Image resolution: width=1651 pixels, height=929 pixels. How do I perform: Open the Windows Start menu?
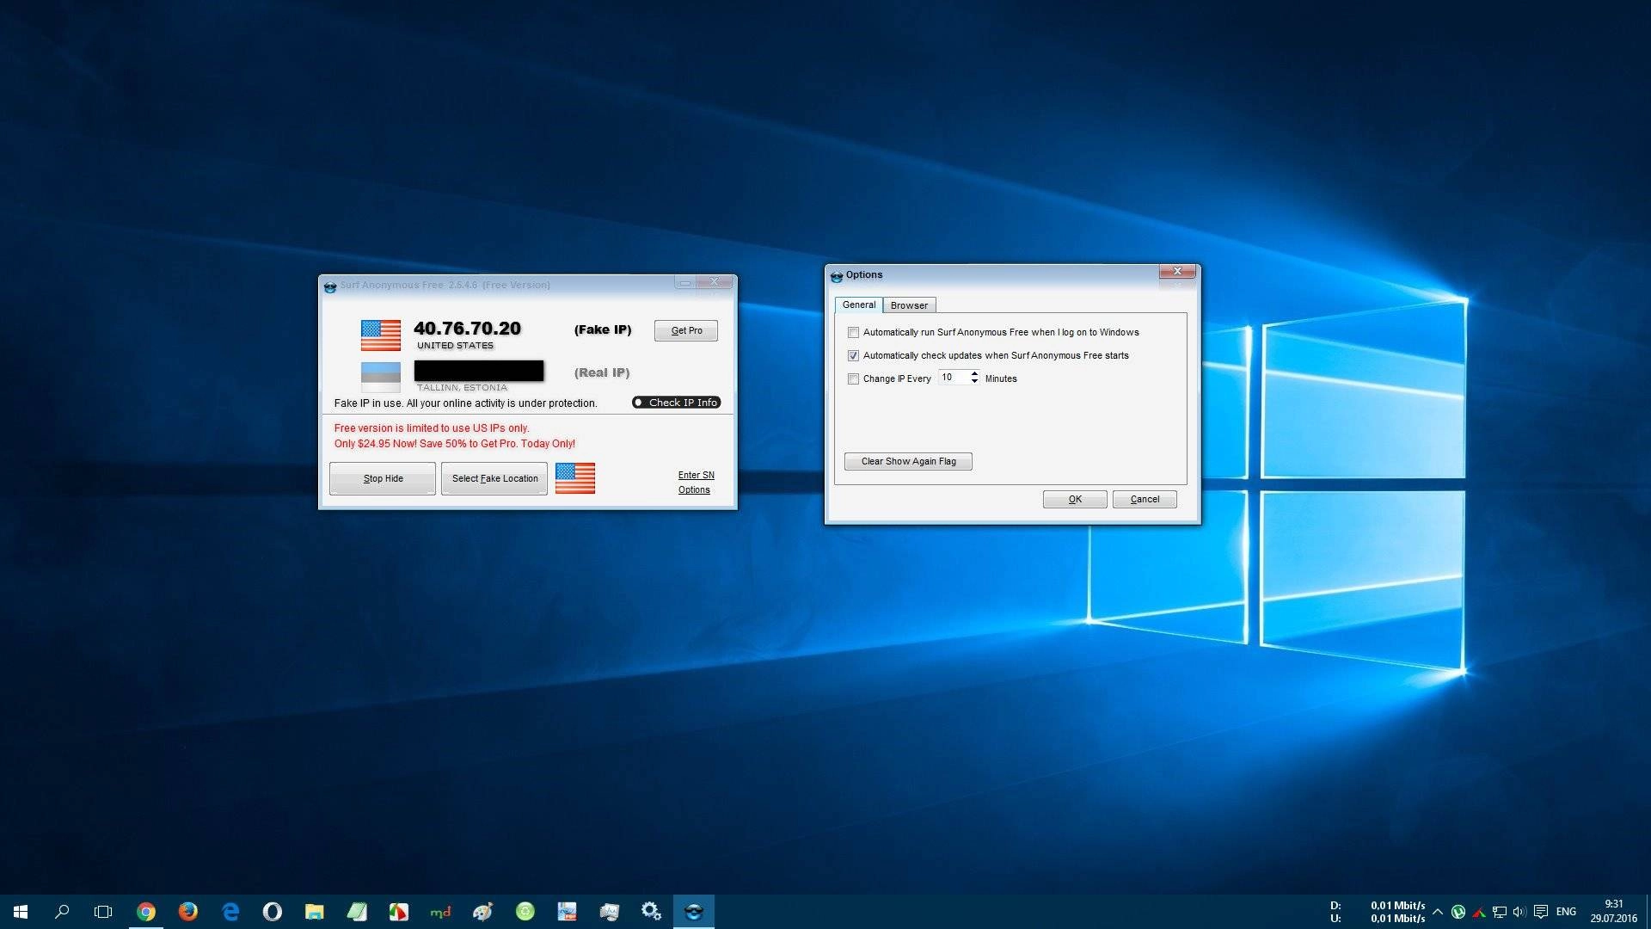(x=21, y=912)
